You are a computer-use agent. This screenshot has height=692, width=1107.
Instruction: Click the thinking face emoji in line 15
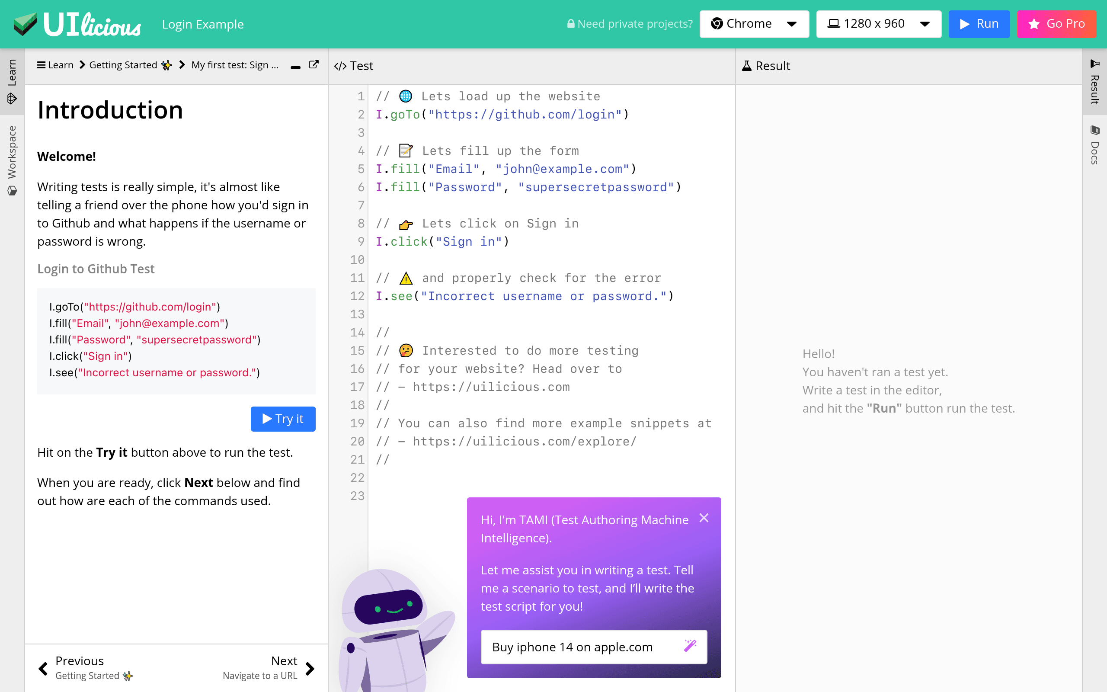point(406,351)
